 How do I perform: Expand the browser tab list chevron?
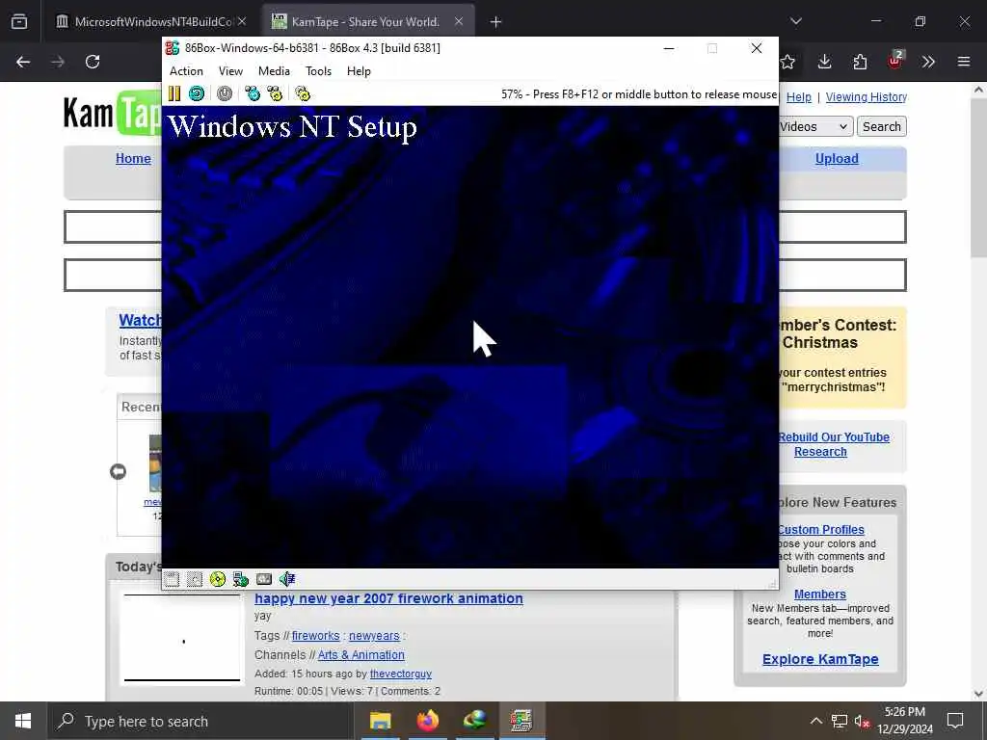pos(795,21)
